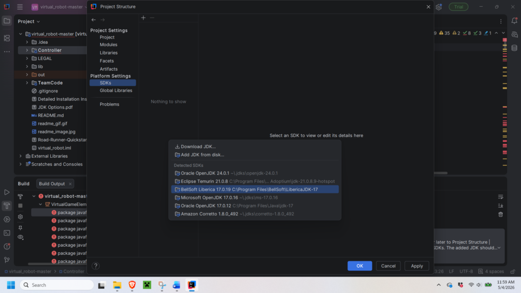The width and height of the screenshot is (521, 293).
Task: Open the Structure tool window icon
Action: click(x=7, y=38)
